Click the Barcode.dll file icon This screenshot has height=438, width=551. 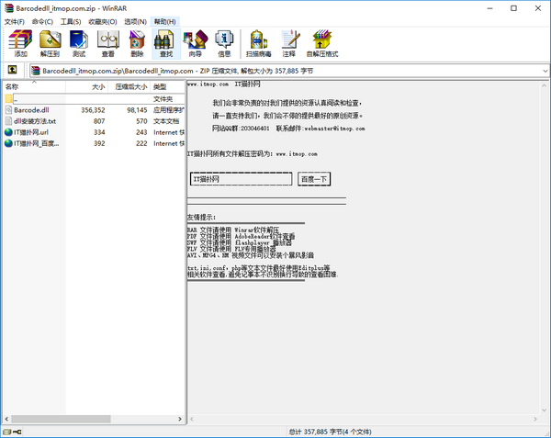tap(9, 110)
